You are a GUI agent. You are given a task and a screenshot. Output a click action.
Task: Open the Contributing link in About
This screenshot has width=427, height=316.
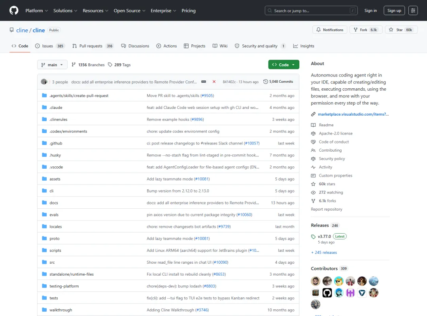330,150
